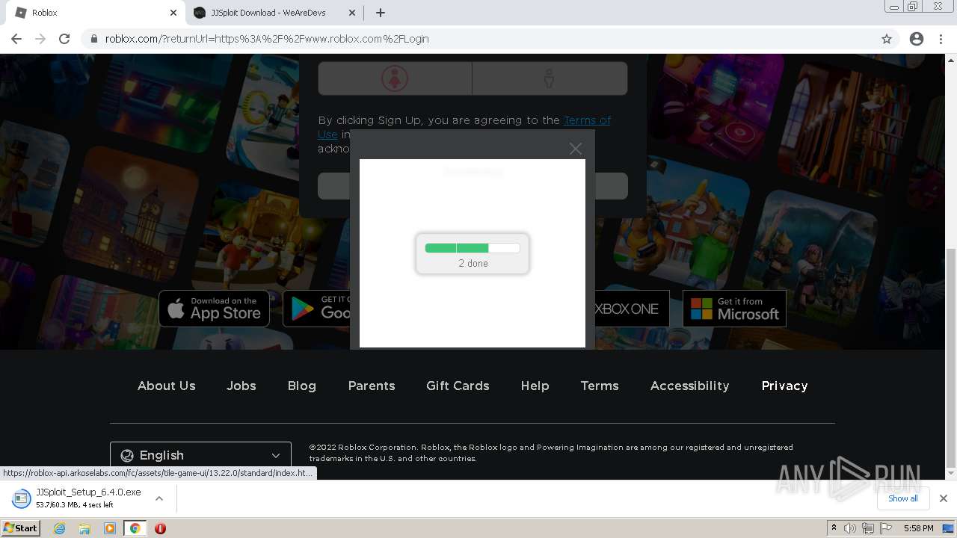Restore down the Chrome window
The image size is (957, 538).
click(x=913, y=7)
